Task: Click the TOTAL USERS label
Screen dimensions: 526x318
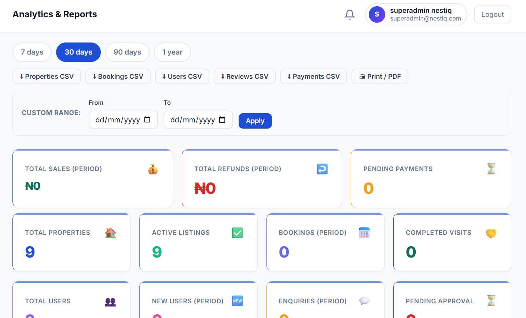Action: click(x=48, y=301)
